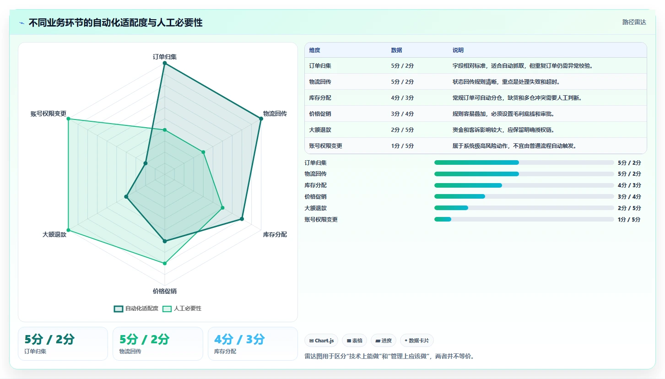Screen dimensions: 665x379
Task: Select the 价格促销 table row name
Action: pyautogui.click(x=320, y=114)
